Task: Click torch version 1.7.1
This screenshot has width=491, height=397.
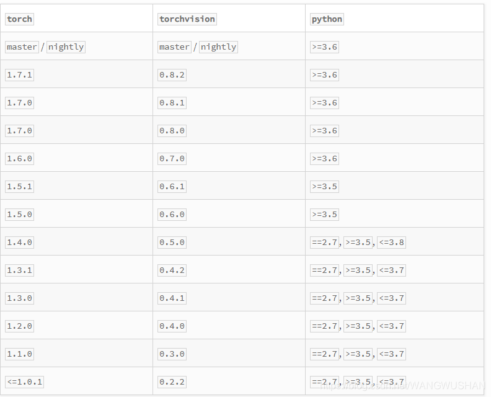Action: [19, 75]
